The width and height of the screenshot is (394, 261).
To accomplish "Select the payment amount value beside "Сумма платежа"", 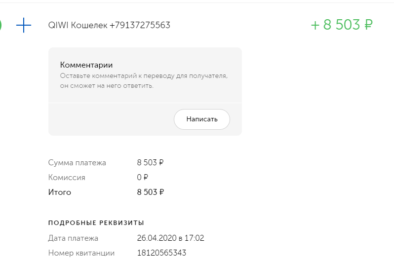I will pyautogui.click(x=150, y=162).
